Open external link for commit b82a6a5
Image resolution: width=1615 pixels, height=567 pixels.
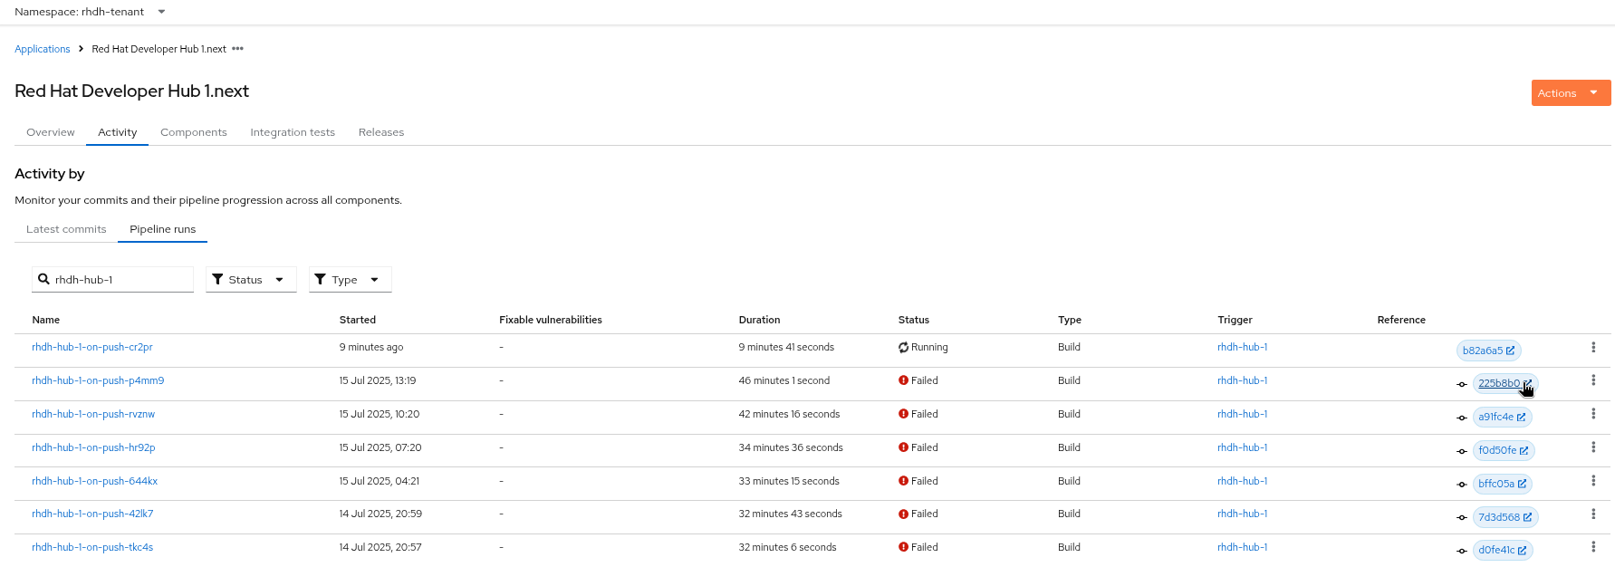click(1510, 351)
